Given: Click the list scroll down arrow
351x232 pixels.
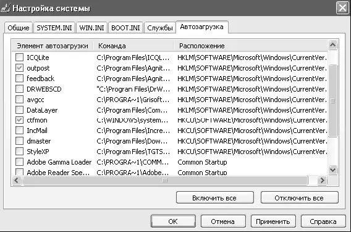Looking at the screenshot, I should pyautogui.click(x=332, y=170).
